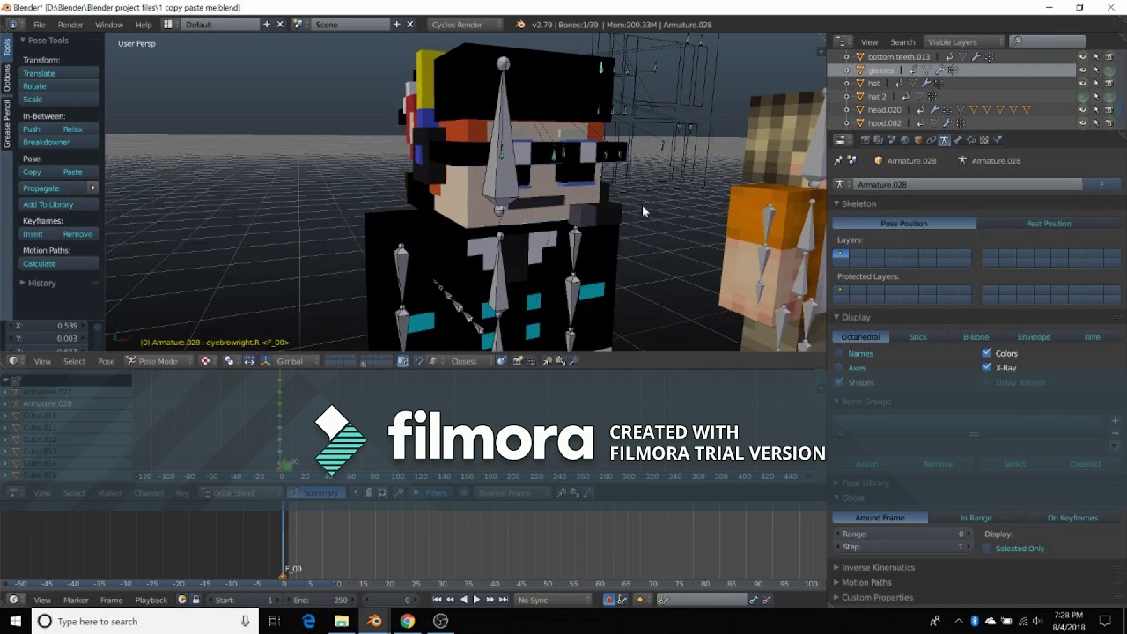Click the 3D manipulator toggle icon in viewport header

coord(266,361)
